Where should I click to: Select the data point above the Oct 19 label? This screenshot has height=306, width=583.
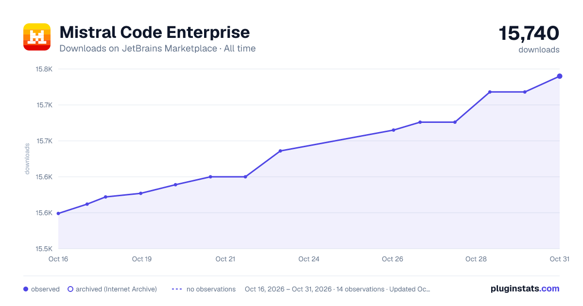tap(140, 193)
